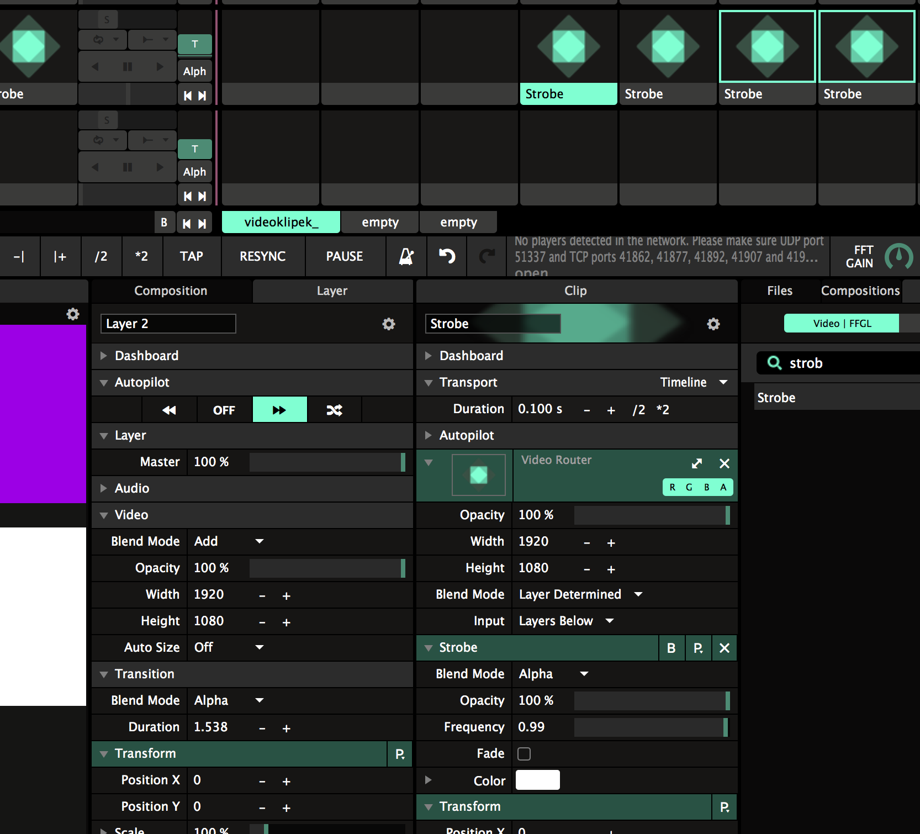
Task: Click the white Strobe Color swatch
Action: click(537, 780)
